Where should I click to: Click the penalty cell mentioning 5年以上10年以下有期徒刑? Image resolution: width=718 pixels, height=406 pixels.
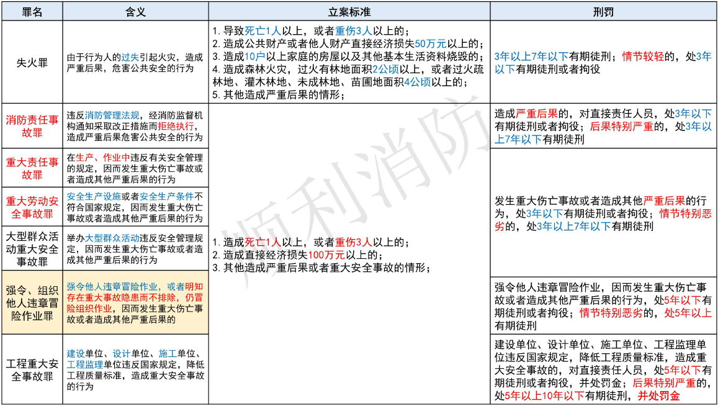pos(603,369)
